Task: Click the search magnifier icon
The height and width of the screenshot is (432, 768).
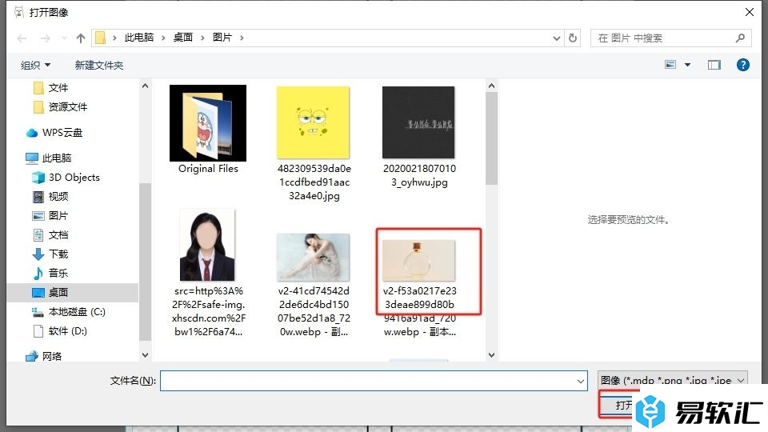Action: tap(740, 38)
